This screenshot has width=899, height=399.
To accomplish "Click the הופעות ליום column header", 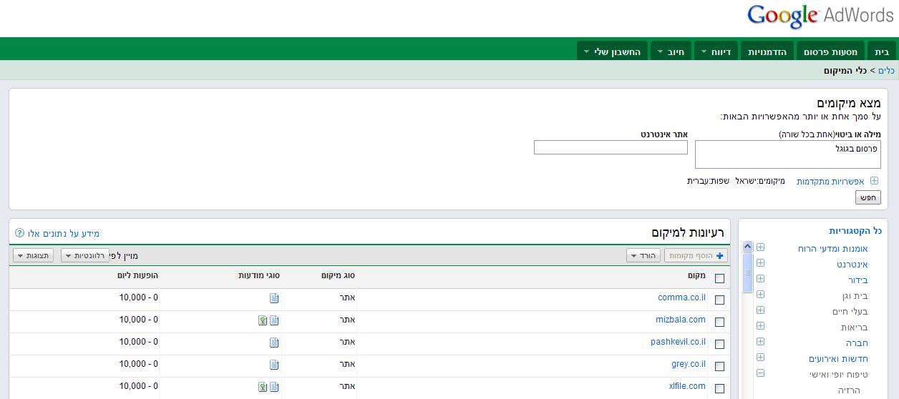I will [x=138, y=275].
